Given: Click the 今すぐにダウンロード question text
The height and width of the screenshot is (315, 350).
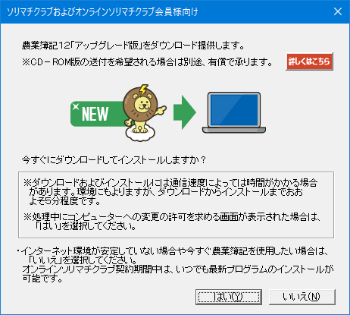Looking at the screenshot, I should tap(114, 160).
